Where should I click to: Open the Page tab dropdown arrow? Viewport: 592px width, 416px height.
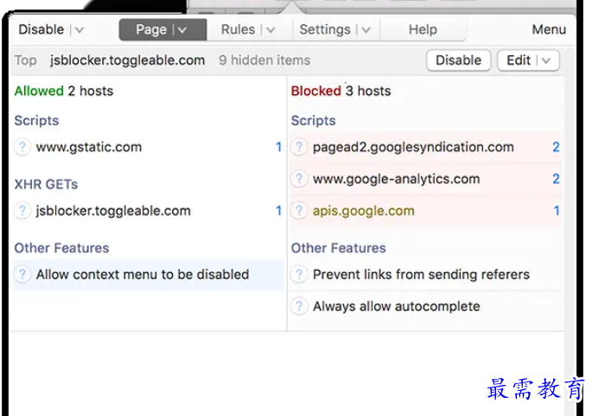click(x=182, y=30)
